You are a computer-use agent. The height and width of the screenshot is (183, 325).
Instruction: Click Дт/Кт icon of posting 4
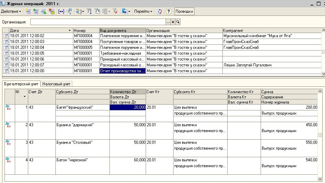coord(8,160)
